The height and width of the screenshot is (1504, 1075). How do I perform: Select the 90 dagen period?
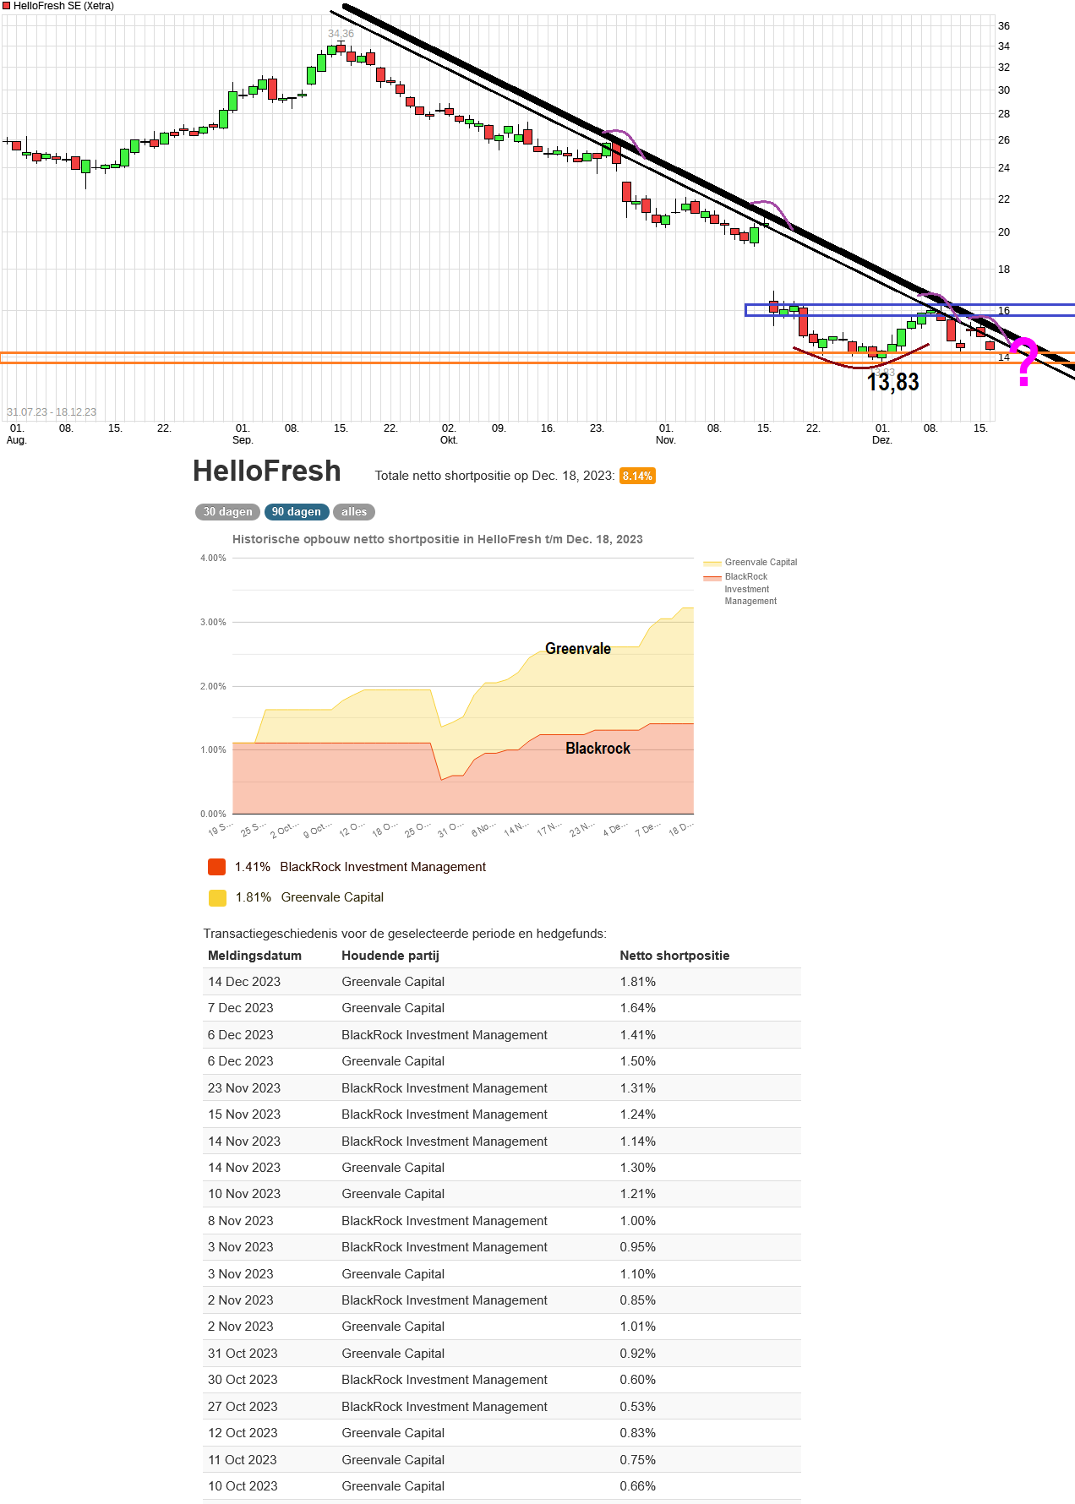click(296, 512)
